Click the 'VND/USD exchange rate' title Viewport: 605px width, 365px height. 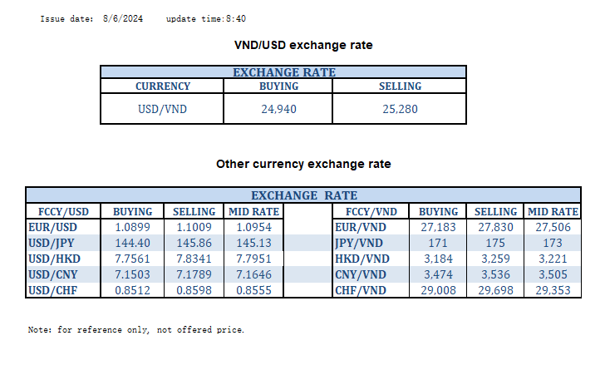(x=304, y=44)
